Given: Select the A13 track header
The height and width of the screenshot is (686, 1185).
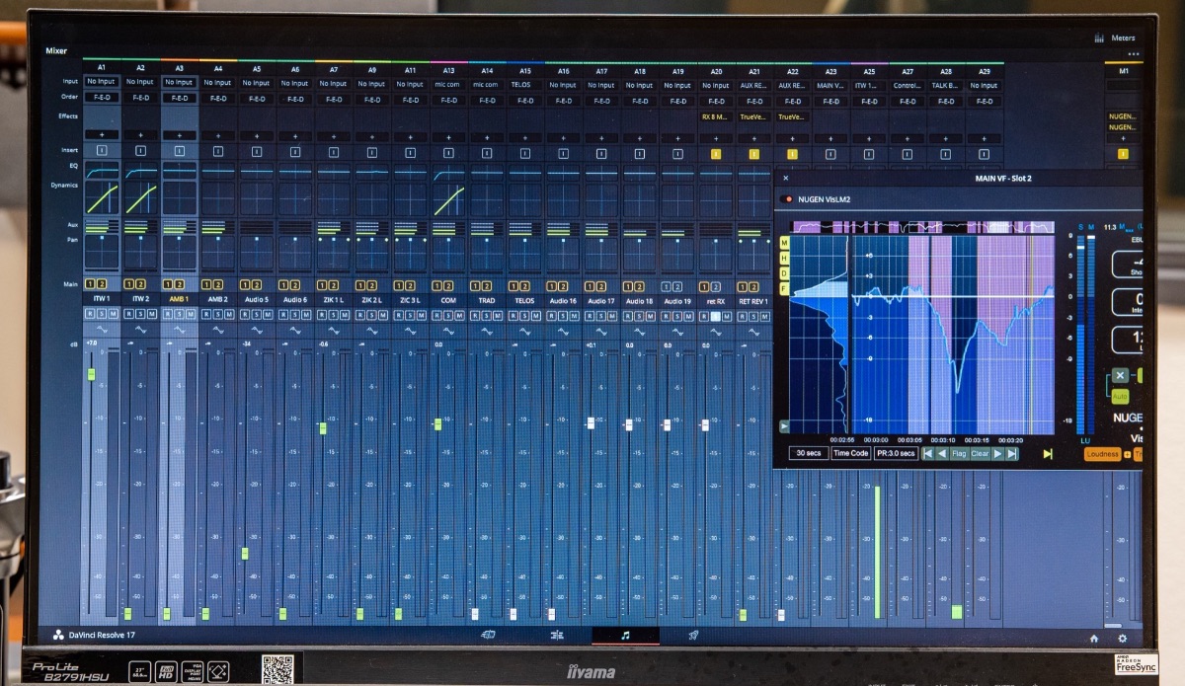Looking at the screenshot, I should [x=448, y=70].
